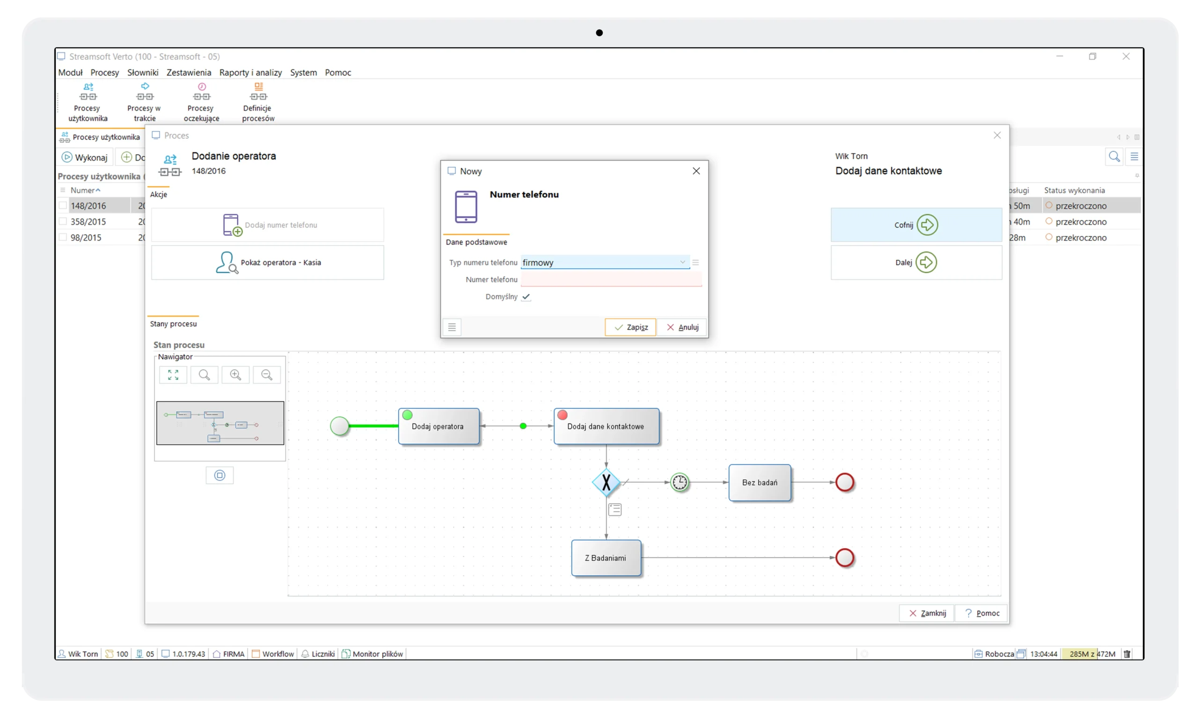Open Procesy użytkownika from the toolbar
This screenshot has height=718, width=1198.
click(x=87, y=102)
